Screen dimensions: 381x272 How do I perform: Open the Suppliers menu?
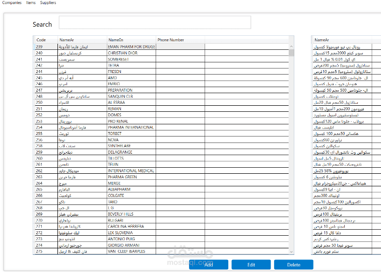[x=48, y=3]
